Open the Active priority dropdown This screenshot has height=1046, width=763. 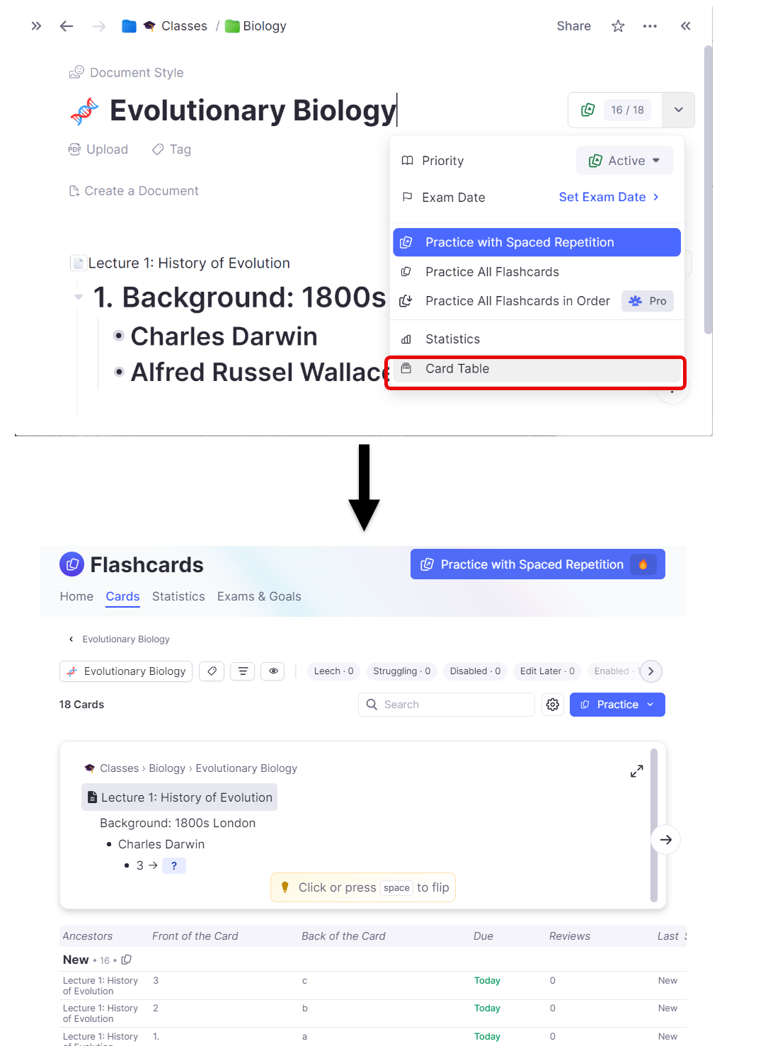[625, 161]
